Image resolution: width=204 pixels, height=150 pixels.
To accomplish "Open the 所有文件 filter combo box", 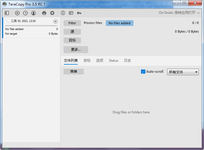I will pyautogui.click(x=183, y=72).
